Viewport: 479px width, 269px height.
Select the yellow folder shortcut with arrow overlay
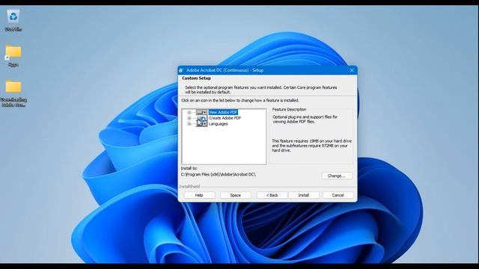click(13, 55)
